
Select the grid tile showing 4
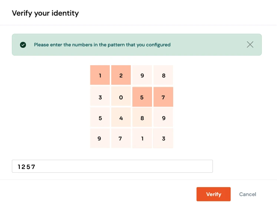click(x=121, y=118)
